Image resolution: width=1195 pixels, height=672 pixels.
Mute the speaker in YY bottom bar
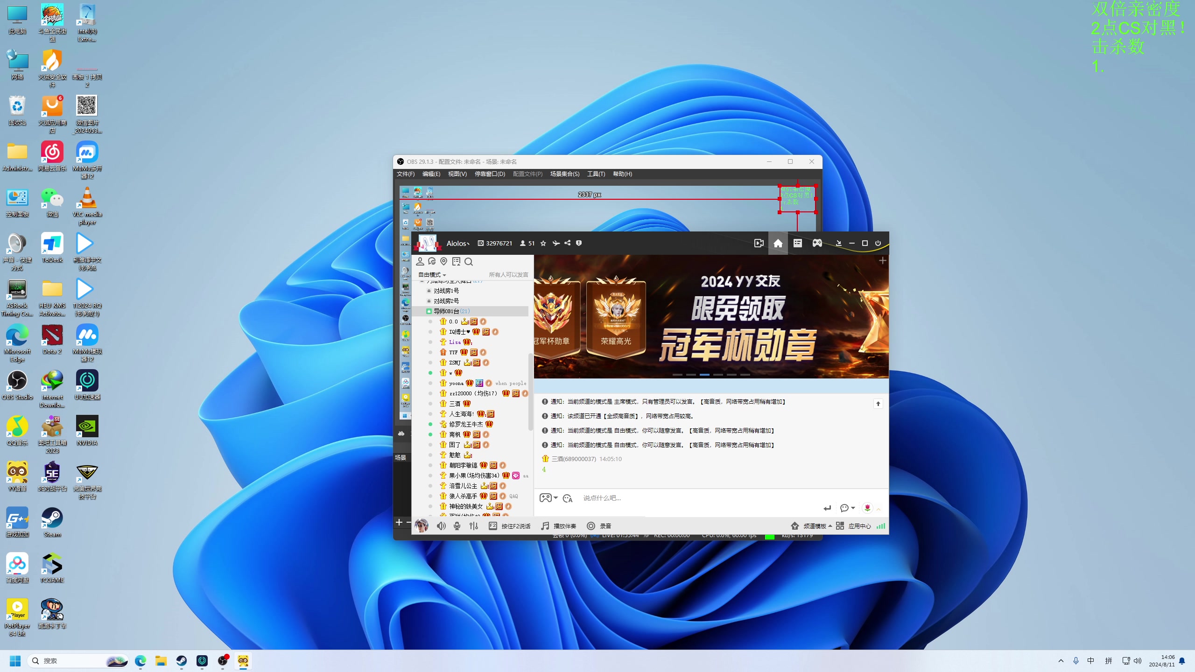pos(441,526)
